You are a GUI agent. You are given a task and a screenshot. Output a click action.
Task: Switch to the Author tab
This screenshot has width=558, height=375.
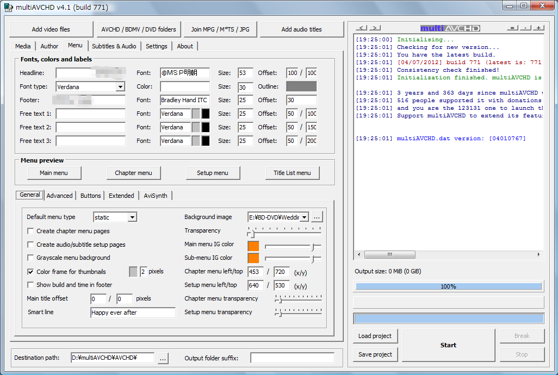[x=49, y=46]
